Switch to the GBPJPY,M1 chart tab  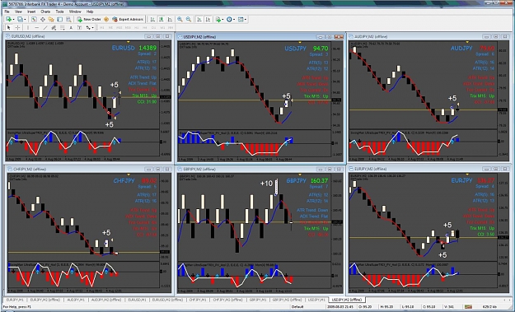[258, 300]
